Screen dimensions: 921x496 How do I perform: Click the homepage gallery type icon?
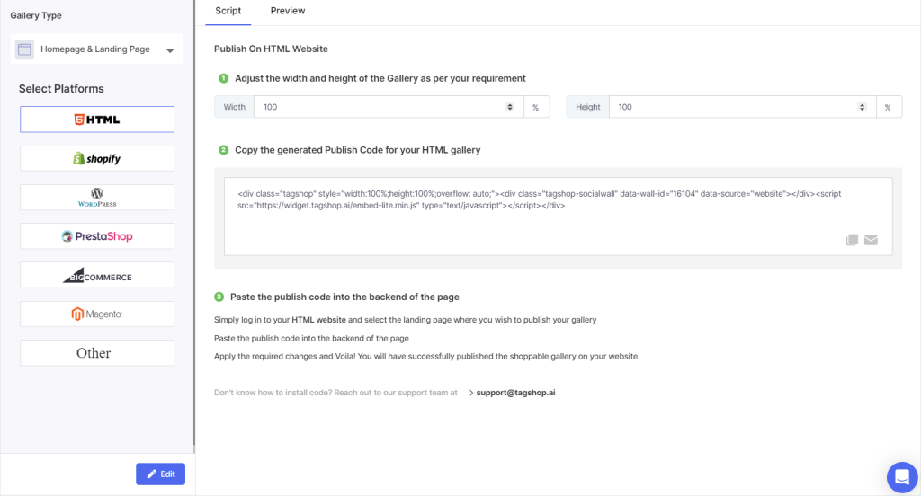pos(24,49)
